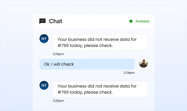Click the "Chat" header title
The image size is (187, 111).
pos(56,21)
